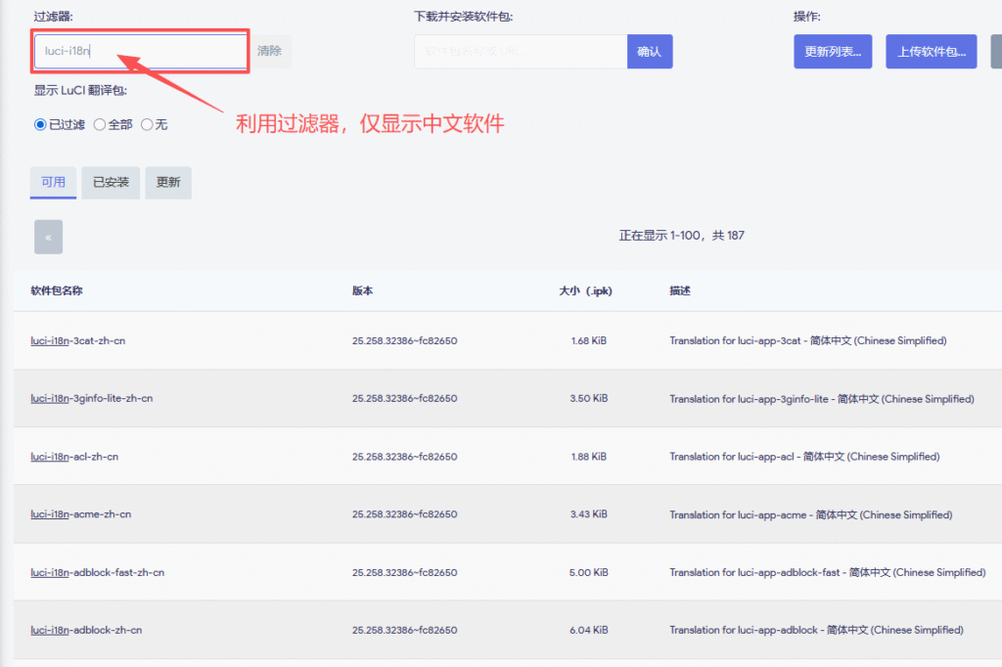Click the 更新列表... button
The image size is (1002, 667).
833,52
